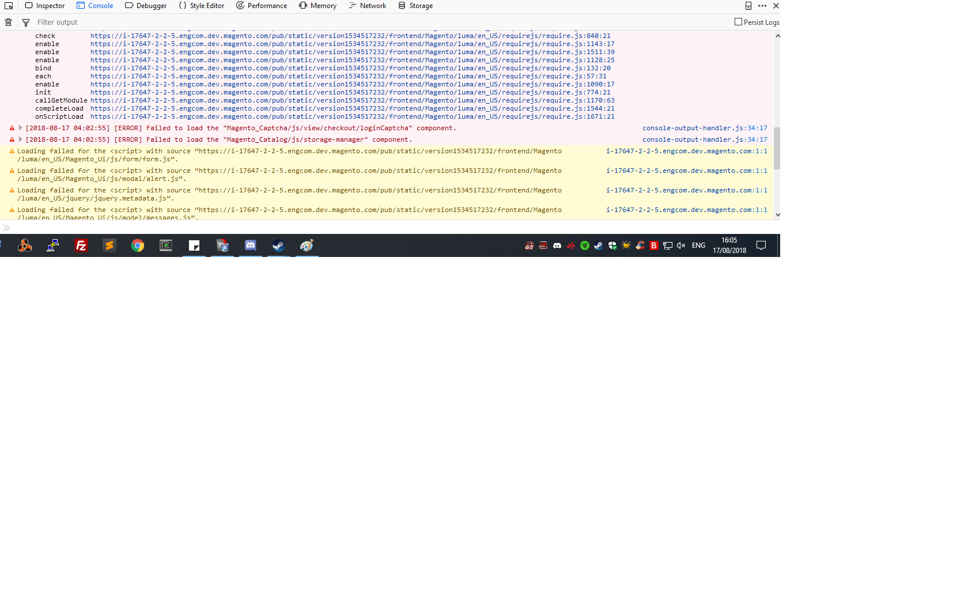Open the Action Center notification icon

[x=761, y=245]
